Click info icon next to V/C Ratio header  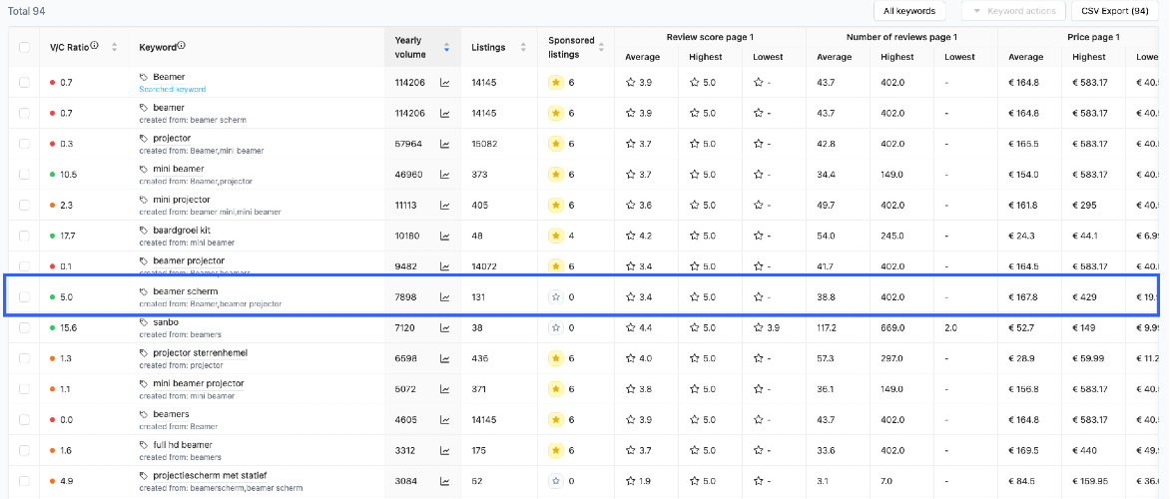point(94,46)
